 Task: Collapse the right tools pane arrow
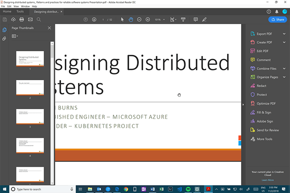(243, 105)
